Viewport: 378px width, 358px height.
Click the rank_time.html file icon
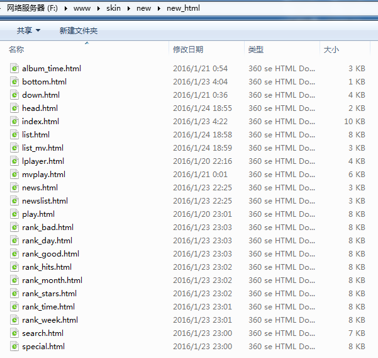coord(14,307)
